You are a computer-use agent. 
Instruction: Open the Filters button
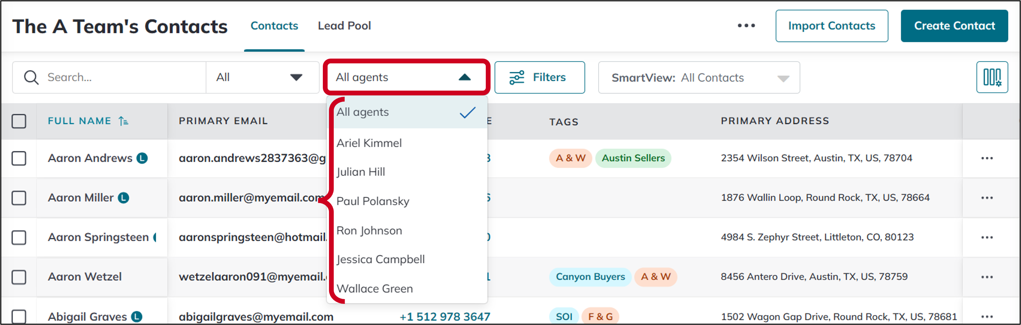(539, 78)
